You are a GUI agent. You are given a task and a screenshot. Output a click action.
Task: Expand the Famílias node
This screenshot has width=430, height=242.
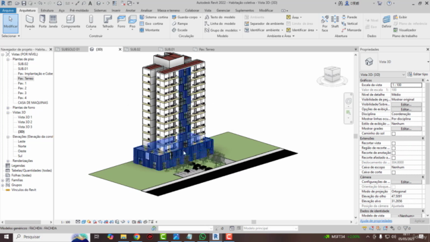[x=3, y=180]
